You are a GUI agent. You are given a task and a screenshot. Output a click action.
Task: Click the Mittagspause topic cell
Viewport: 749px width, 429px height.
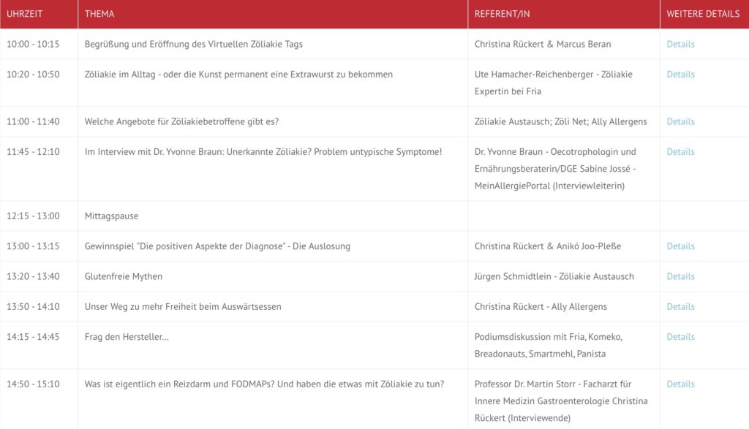[x=111, y=216]
